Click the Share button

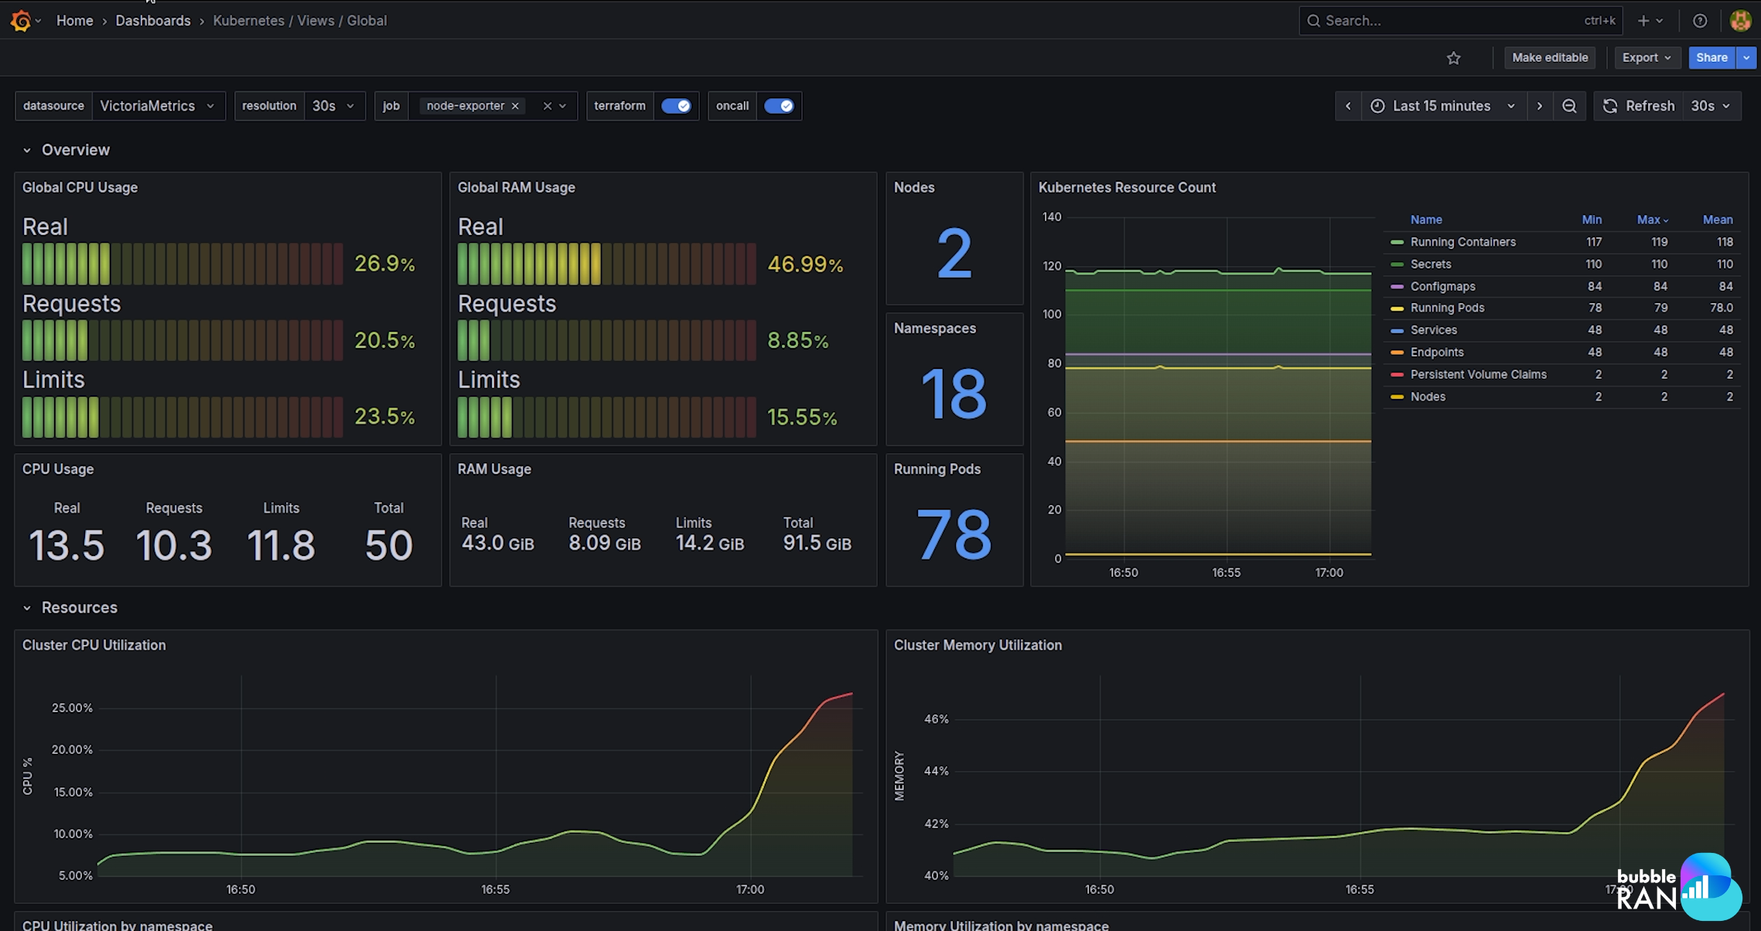click(x=1712, y=58)
